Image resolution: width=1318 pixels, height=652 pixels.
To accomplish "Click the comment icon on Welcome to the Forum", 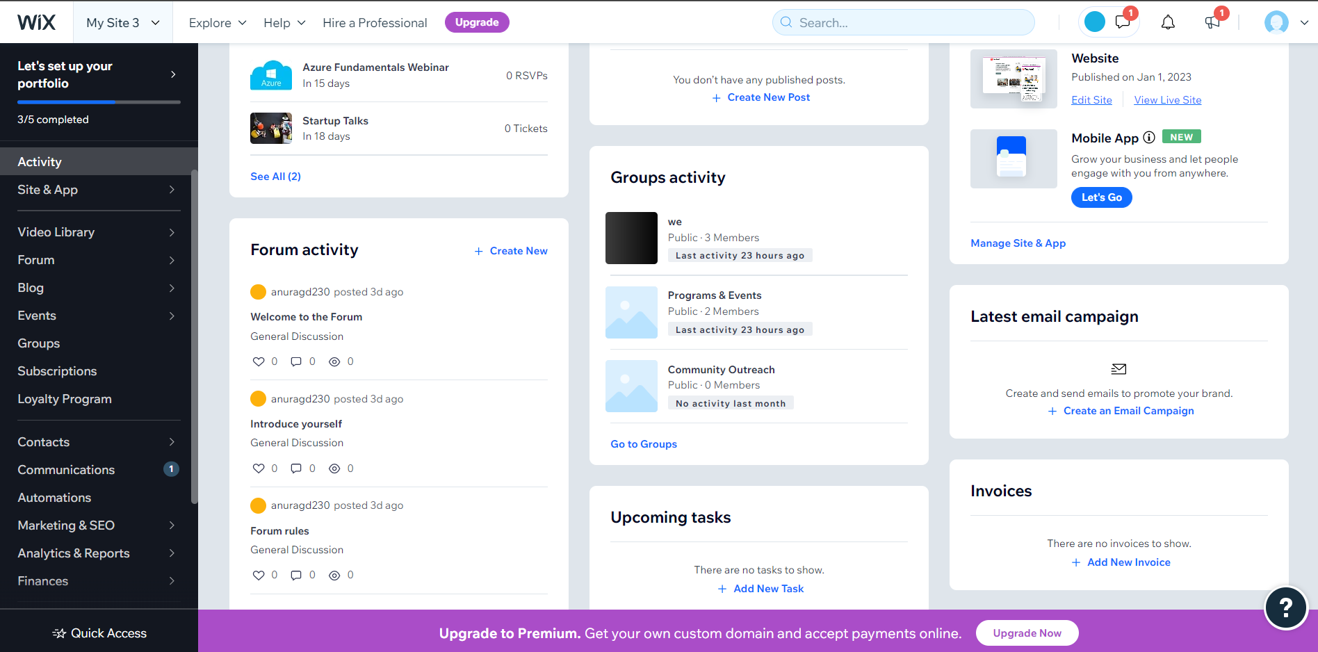I will (x=296, y=361).
